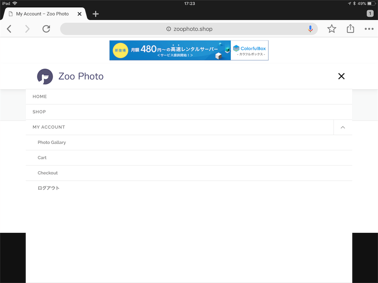The width and height of the screenshot is (378, 283).
Task: Tap the 17:23 clock in status bar
Action: click(189, 3)
